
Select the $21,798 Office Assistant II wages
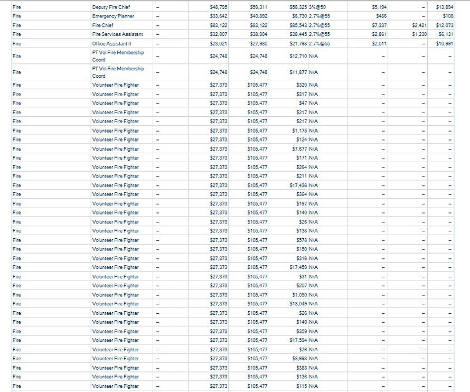point(298,43)
